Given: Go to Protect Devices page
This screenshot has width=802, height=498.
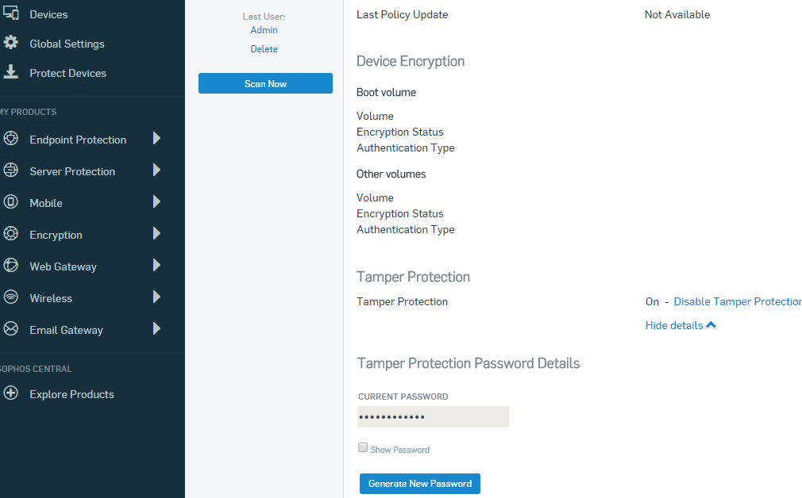Looking at the screenshot, I should pos(68,73).
